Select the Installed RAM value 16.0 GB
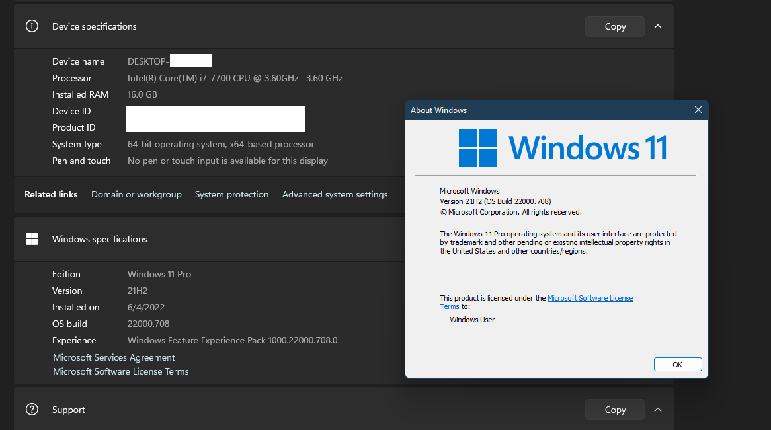Viewport: 771px width, 430px height. point(142,94)
